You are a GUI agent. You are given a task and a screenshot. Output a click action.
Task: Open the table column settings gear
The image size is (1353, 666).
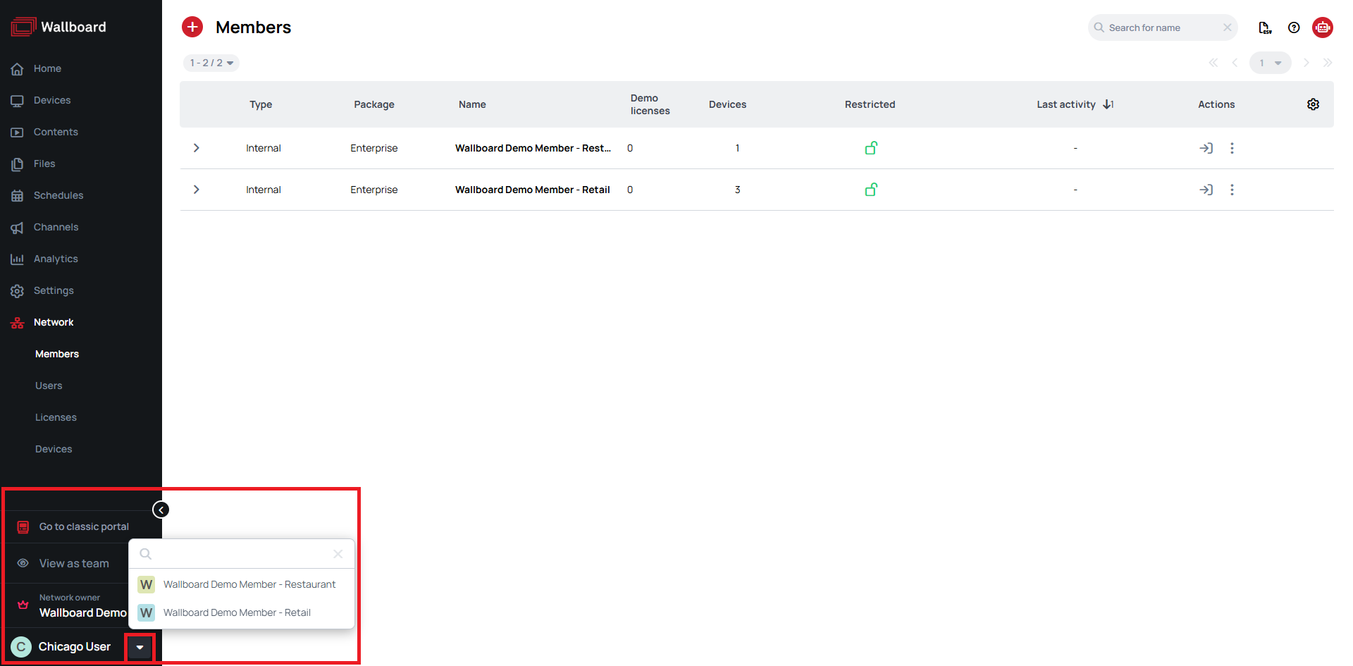(1313, 104)
